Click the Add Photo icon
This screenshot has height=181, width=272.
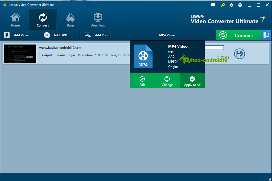coord(87,35)
